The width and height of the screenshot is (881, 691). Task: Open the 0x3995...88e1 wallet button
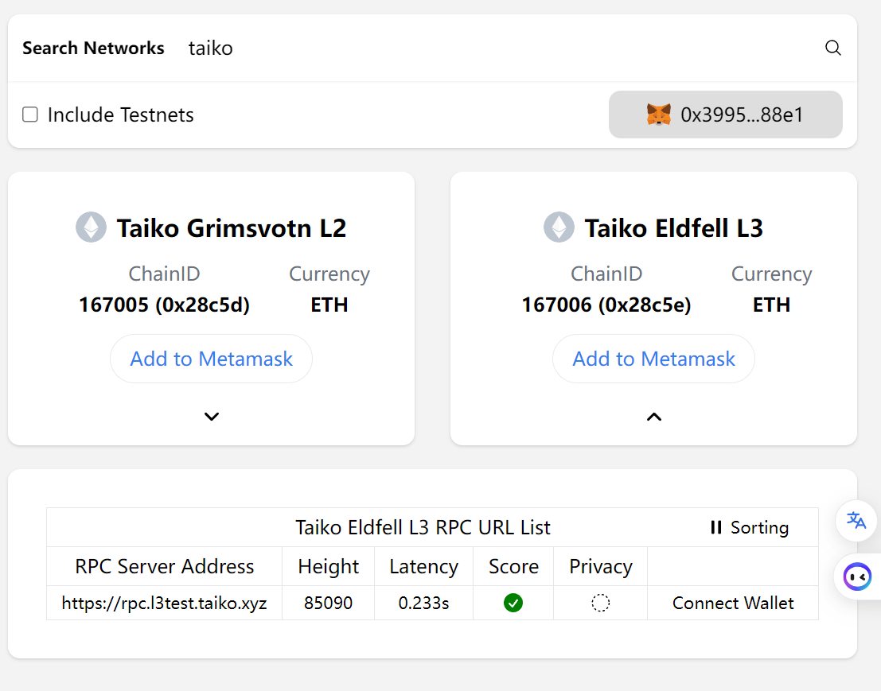coord(725,115)
